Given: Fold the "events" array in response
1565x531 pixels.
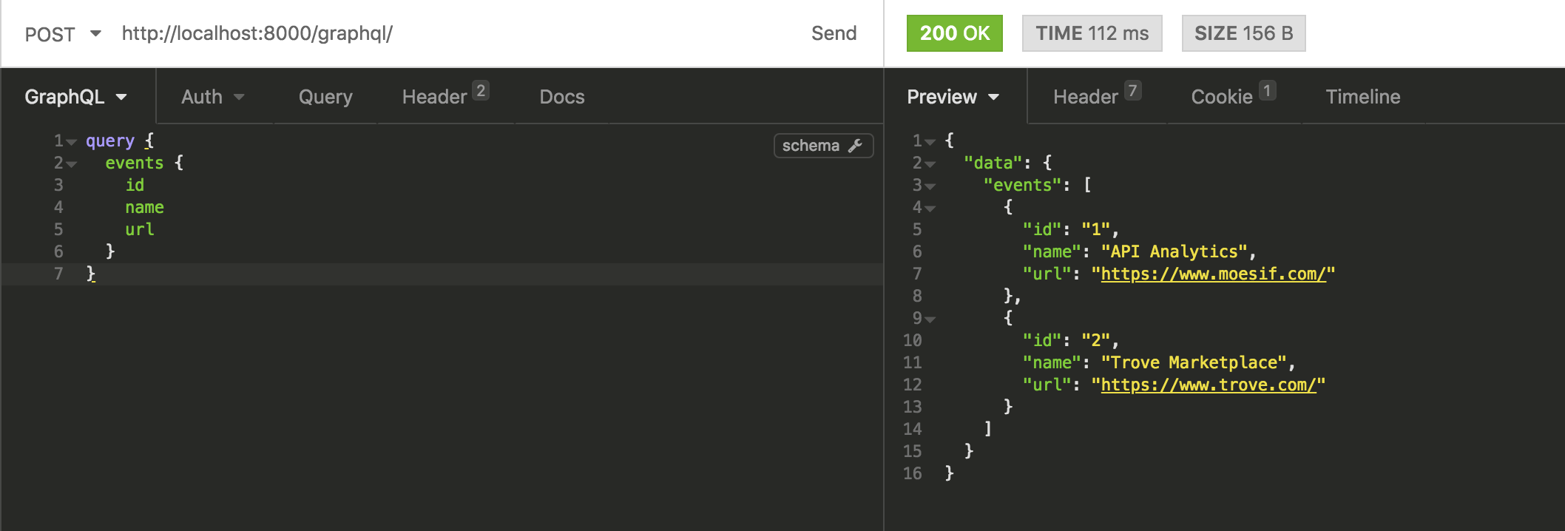Looking at the screenshot, I should 930,186.
